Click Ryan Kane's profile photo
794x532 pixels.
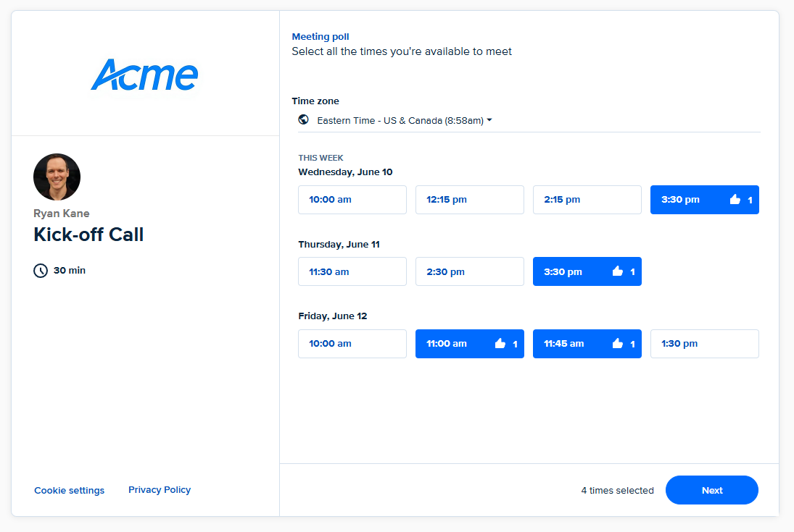pyautogui.click(x=57, y=177)
